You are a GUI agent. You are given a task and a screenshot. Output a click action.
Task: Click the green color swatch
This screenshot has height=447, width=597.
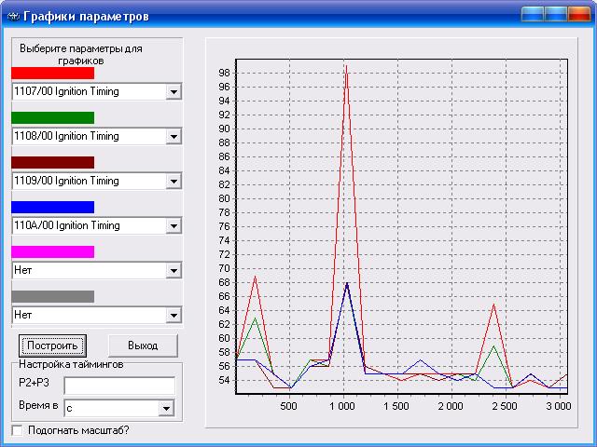click(52, 117)
